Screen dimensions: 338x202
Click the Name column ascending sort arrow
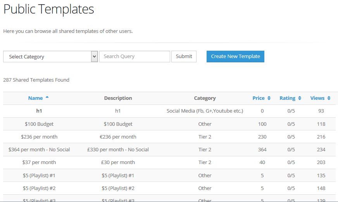click(47, 98)
